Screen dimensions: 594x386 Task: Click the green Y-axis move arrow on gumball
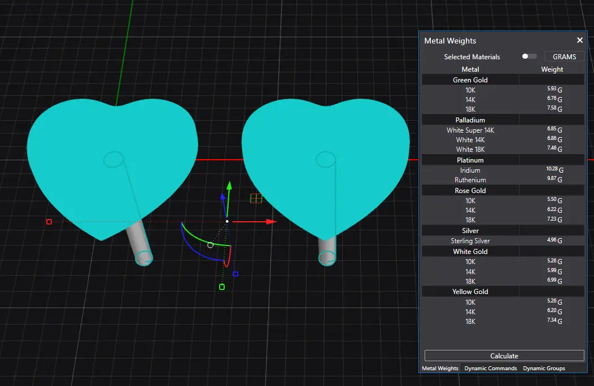(x=229, y=185)
